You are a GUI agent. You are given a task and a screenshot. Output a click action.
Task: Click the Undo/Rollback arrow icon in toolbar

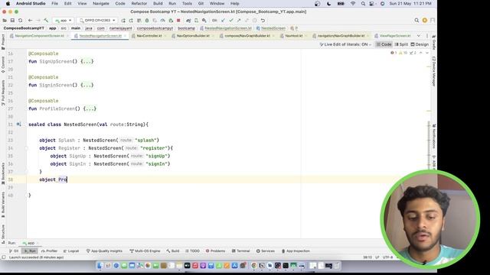[x=263, y=21]
